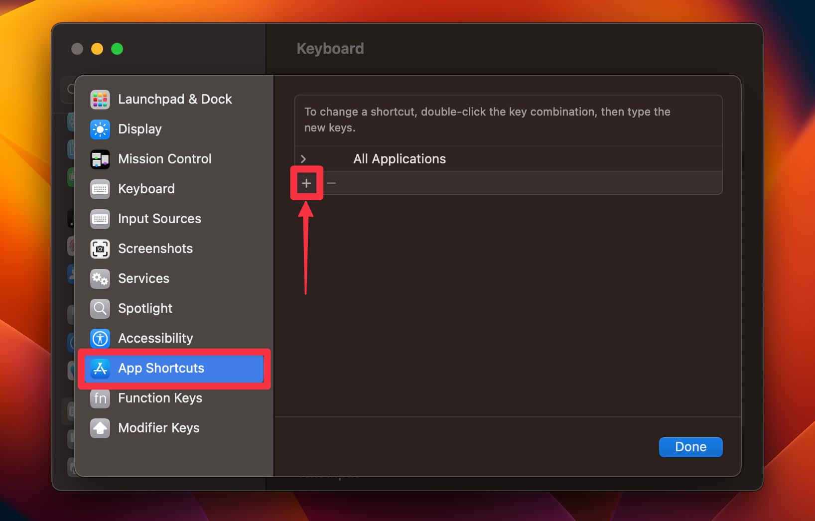The width and height of the screenshot is (815, 521).
Task: Select the Launchpad & Dock icon
Action: point(100,99)
